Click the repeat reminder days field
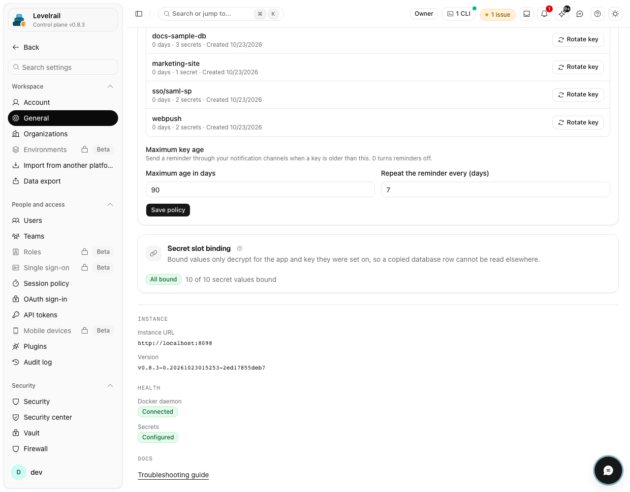Viewport: 630px width, 492px height. pos(496,190)
